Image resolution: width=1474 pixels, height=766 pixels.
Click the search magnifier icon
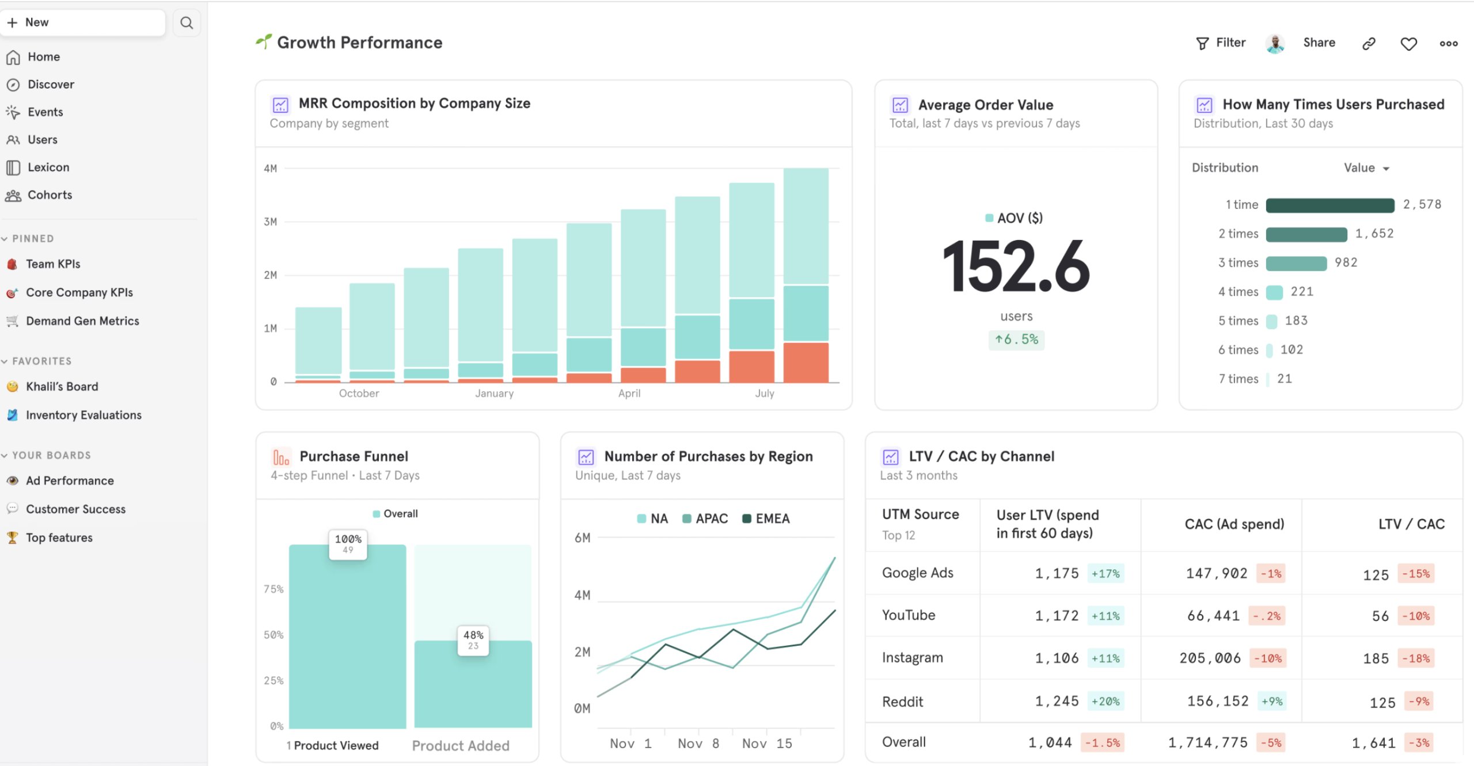click(x=186, y=23)
